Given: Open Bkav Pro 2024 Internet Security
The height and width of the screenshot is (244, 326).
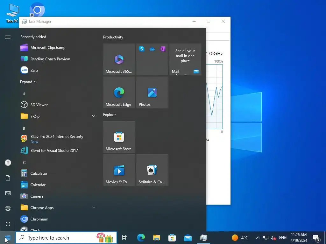Looking at the screenshot, I should click(x=58, y=139).
